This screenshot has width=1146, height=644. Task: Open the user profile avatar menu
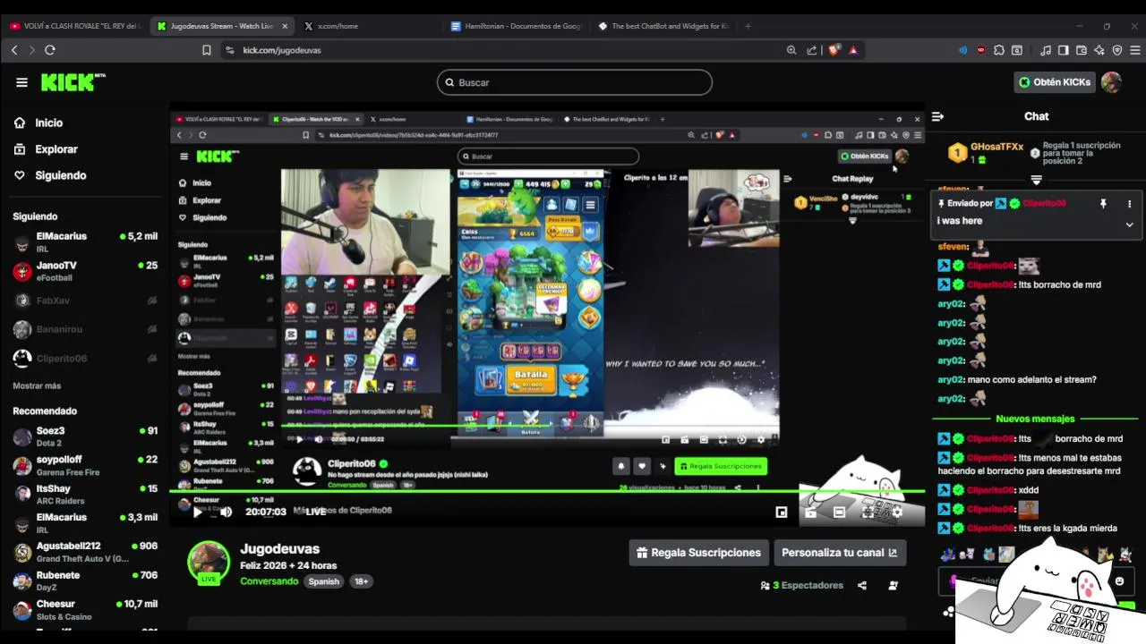click(1111, 82)
